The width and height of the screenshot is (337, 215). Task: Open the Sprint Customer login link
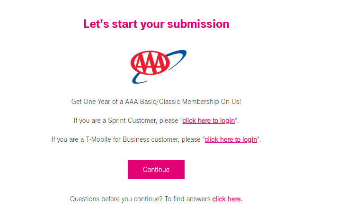[208, 120]
